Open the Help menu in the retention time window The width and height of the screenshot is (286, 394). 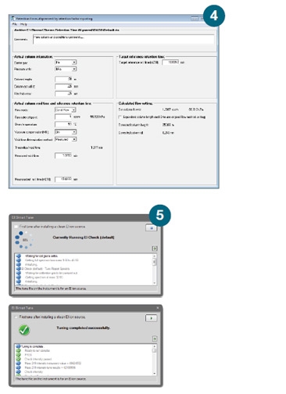click(x=23, y=24)
